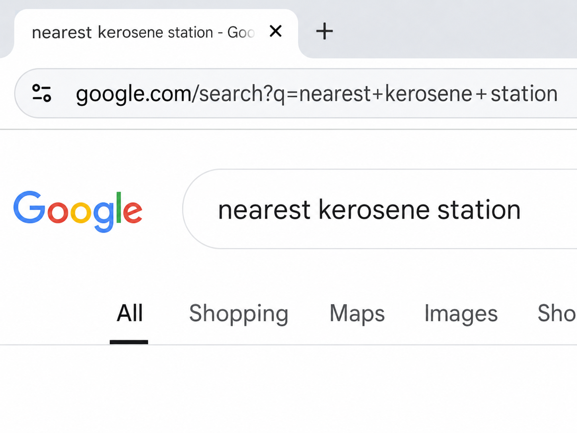Click the red e letter of Google logo
577x433 pixels.
click(x=132, y=212)
